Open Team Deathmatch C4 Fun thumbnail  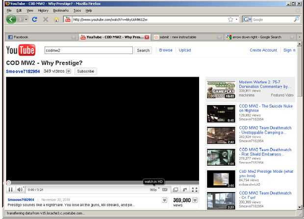(221, 200)
